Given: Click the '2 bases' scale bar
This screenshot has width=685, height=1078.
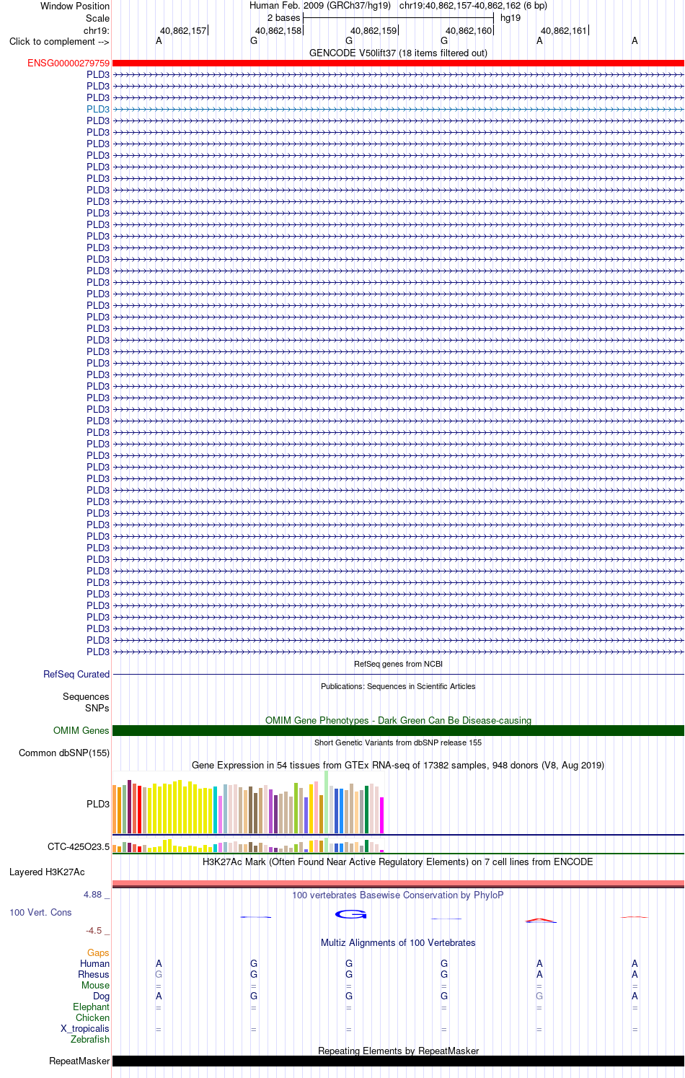Looking at the screenshot, I should tap(398, 18).
